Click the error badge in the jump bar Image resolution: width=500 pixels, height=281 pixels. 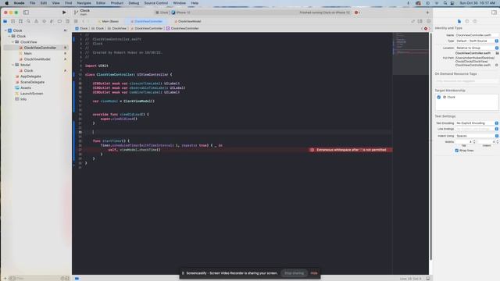coord(426,28)
